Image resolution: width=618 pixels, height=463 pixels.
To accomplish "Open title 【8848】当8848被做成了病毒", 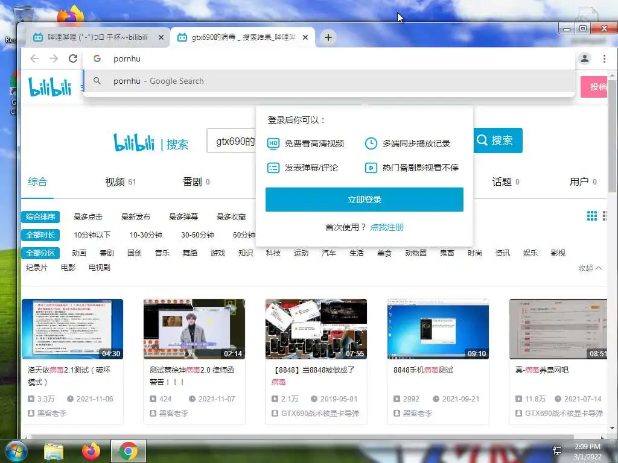I will (x=314, y=376).
